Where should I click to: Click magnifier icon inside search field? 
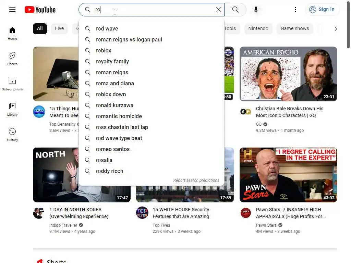87,9
